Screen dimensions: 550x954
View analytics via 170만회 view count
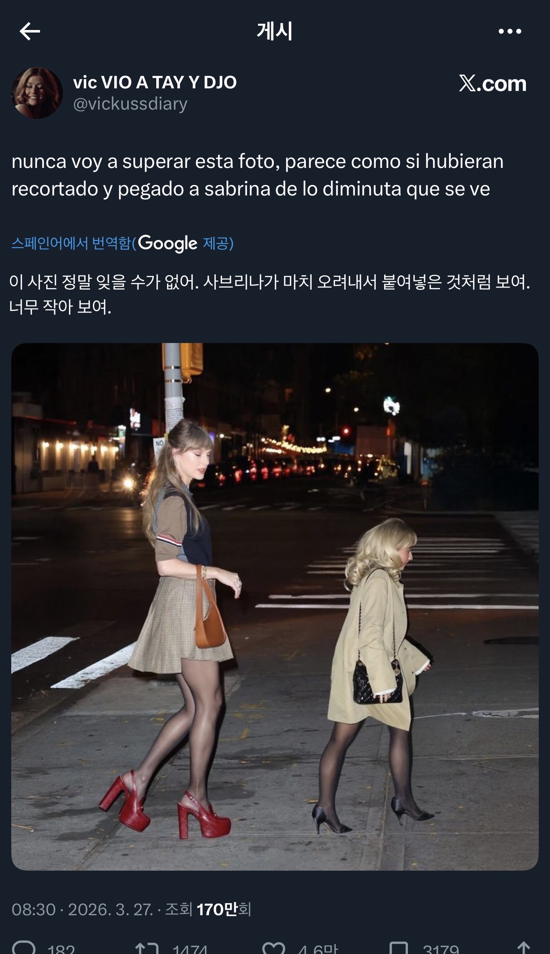224,909
